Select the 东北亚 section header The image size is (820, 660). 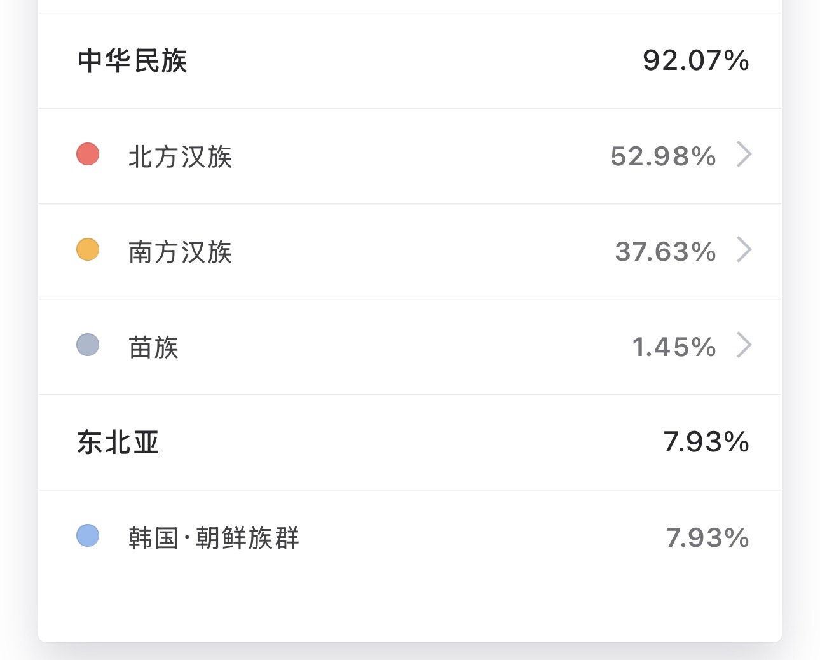pyautogui.click(x=118, y=443)
